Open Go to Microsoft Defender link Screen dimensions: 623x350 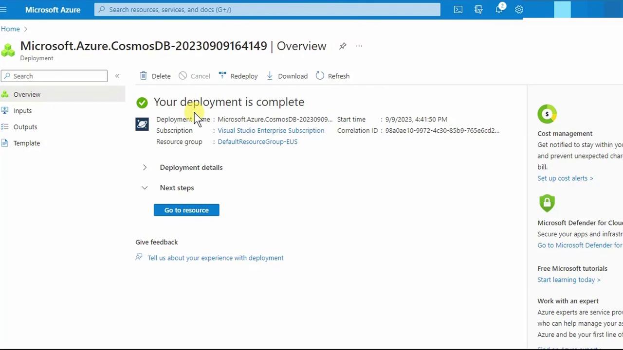coord(580,245)
